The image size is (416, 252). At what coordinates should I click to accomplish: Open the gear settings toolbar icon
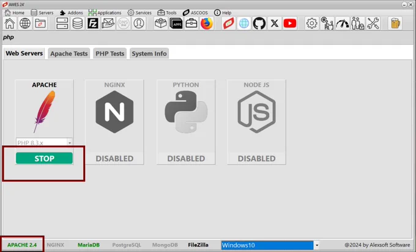point(312,23)
